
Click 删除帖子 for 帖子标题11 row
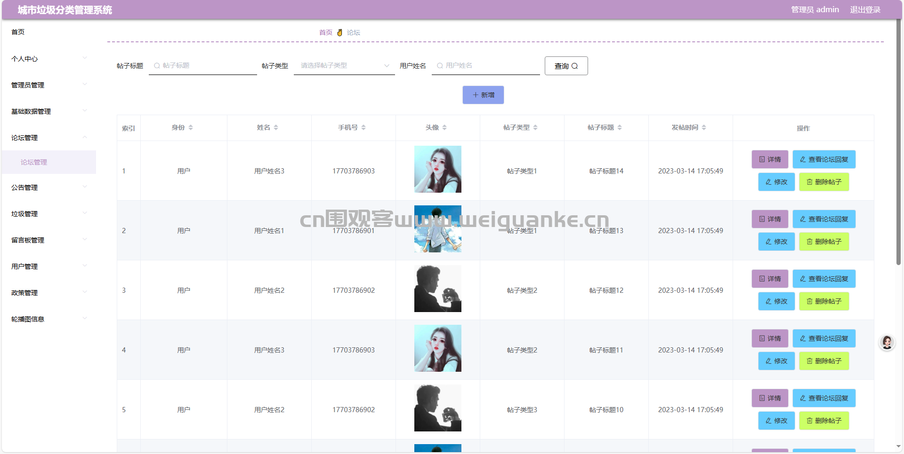coord(824,361)
